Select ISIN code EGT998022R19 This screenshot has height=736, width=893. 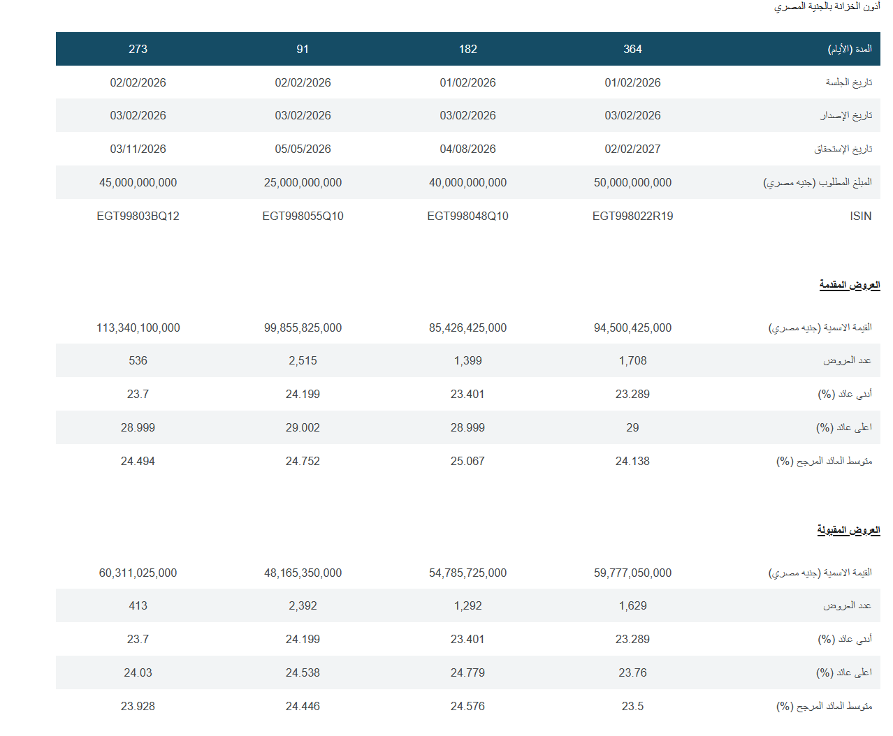(632, 216)
